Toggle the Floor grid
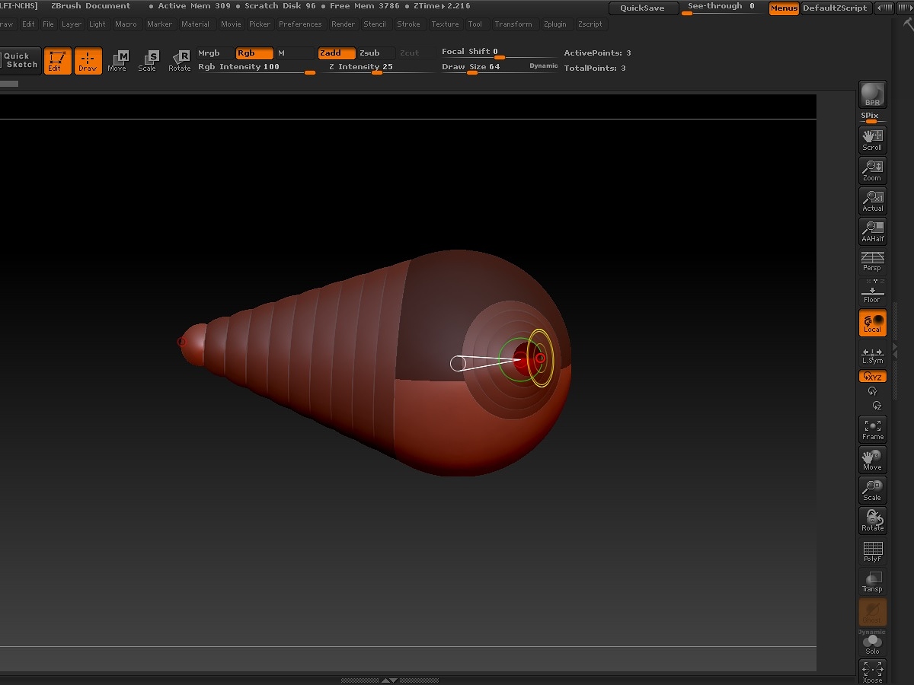 tap(872, 292)
